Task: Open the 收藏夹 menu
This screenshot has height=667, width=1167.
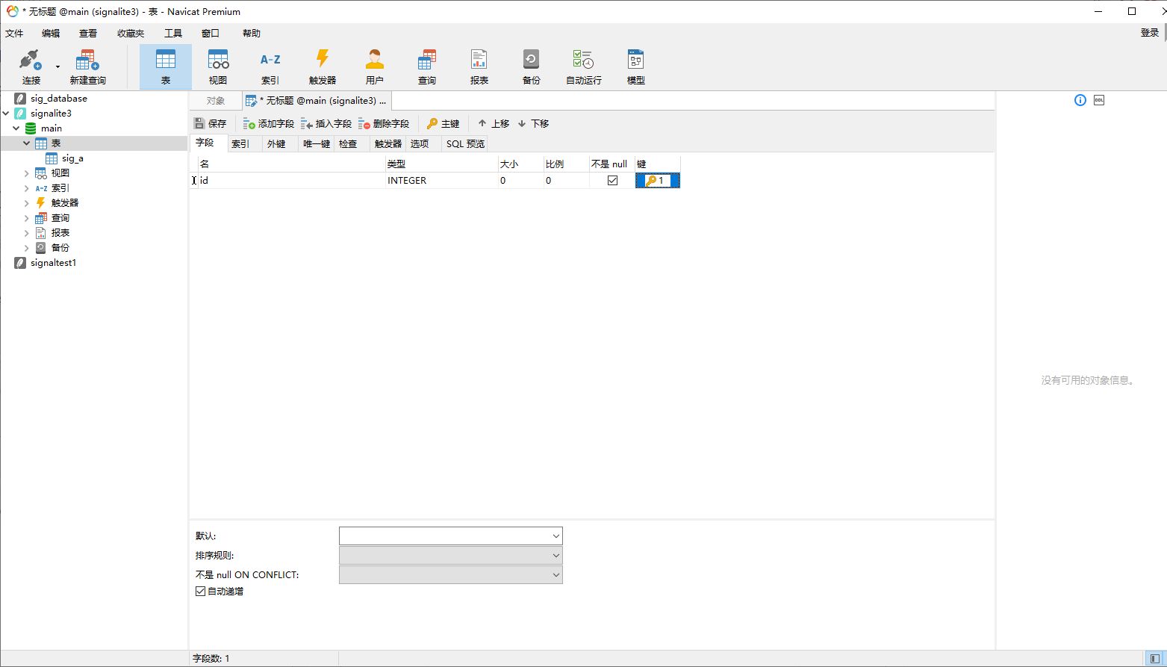Action: coord(131,33)
